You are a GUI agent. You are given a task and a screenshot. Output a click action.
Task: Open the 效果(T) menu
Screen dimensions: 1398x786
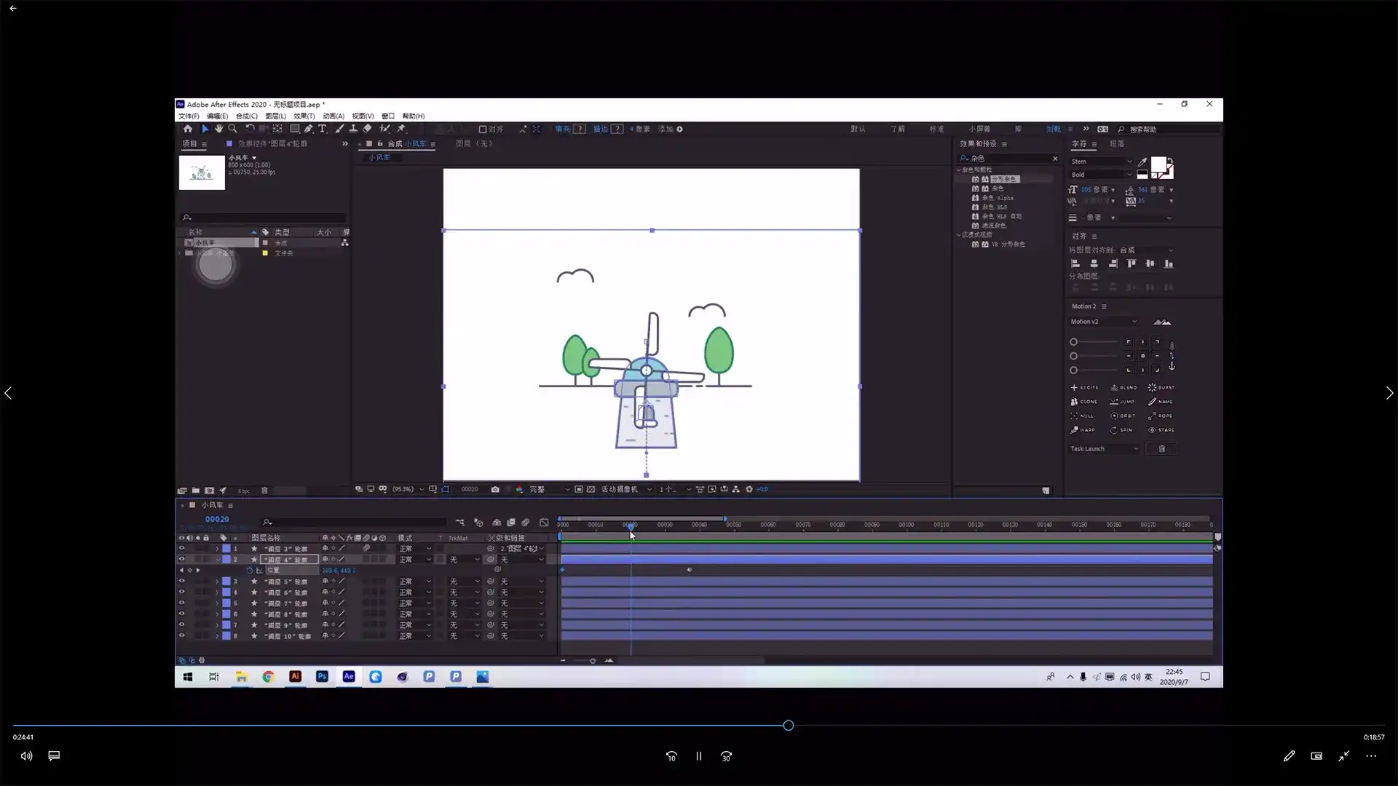pos(304,116)
